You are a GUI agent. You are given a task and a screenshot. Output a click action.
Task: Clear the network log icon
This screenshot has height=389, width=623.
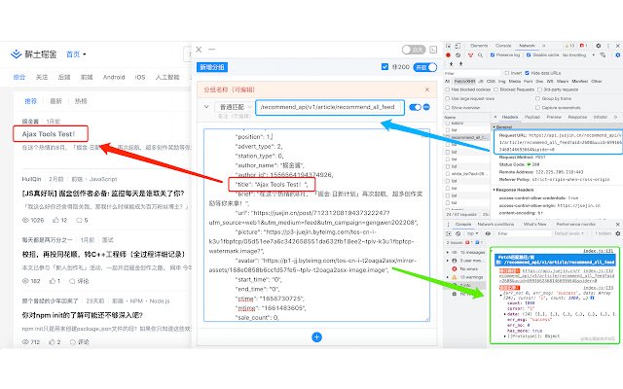coord(458,55)
